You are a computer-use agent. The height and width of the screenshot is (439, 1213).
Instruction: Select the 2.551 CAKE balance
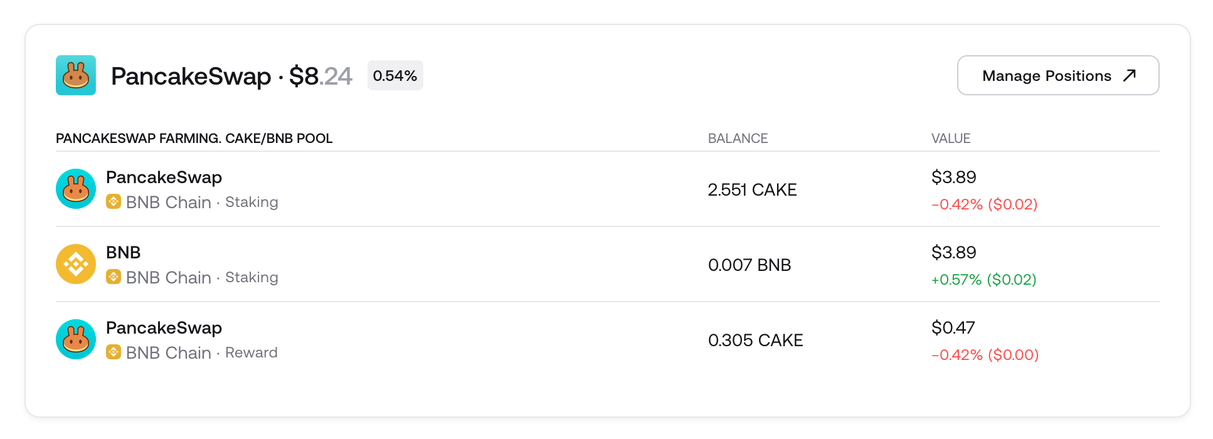point(752,189)
